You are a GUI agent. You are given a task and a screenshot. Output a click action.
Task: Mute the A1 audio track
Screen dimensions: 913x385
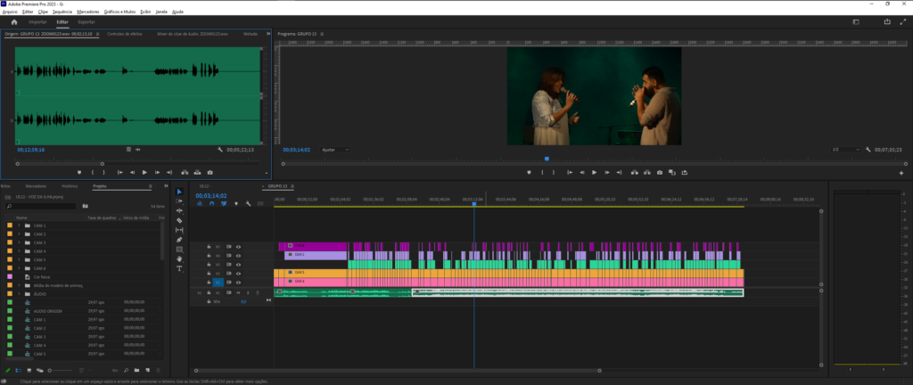(x=238, y=292)
